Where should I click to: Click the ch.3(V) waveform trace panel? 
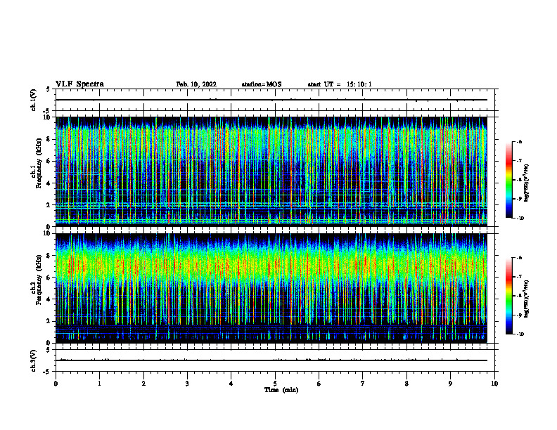coord(275,360)
